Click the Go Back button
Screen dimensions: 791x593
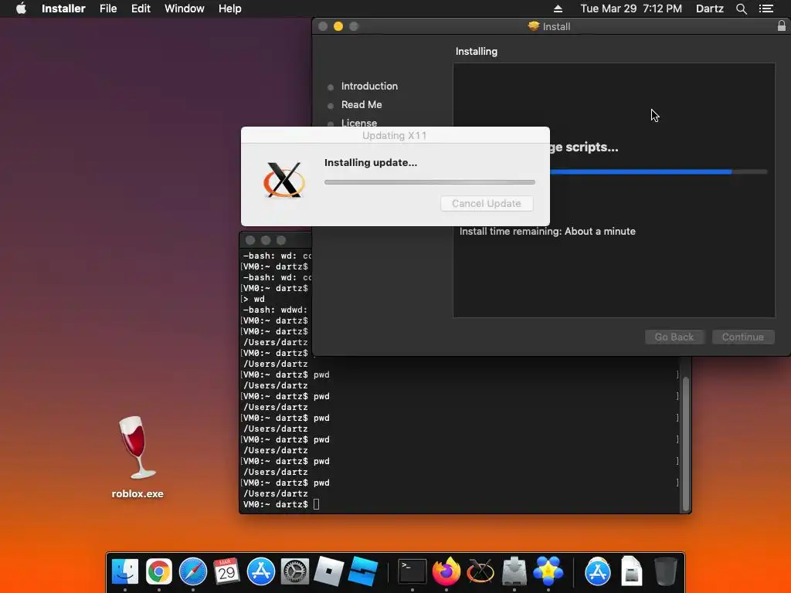[x=674, y=337]
